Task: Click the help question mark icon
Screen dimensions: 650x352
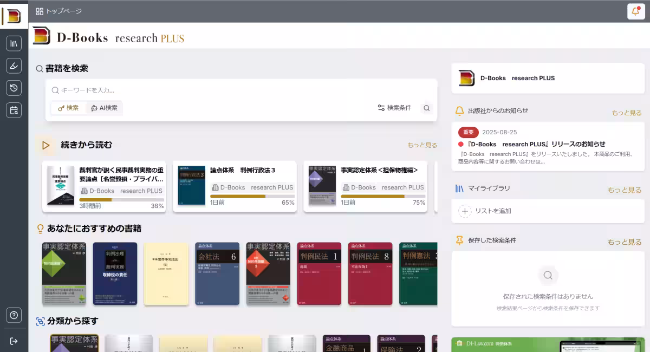Action: click(x=14, y=315)
